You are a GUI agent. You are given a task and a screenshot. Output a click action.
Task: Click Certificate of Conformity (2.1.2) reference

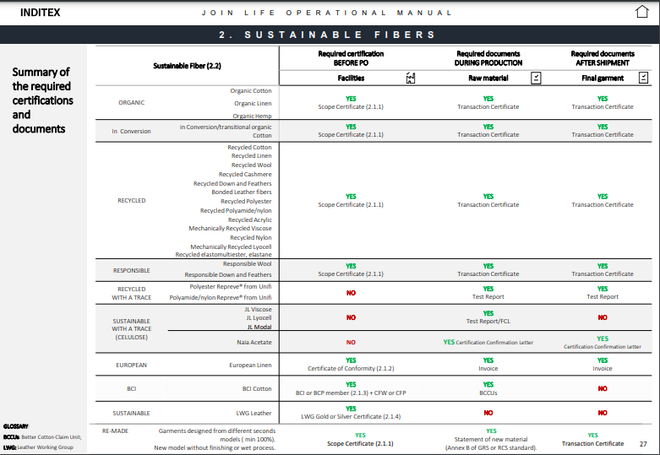[351, 369]
